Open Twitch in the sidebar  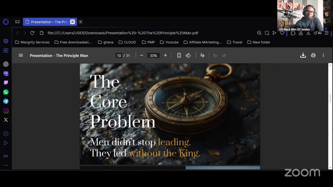6,83
